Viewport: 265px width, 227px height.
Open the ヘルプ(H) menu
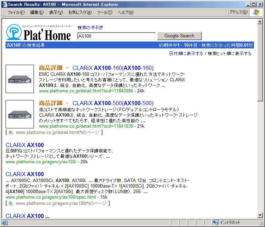click(x=125, y=12)
